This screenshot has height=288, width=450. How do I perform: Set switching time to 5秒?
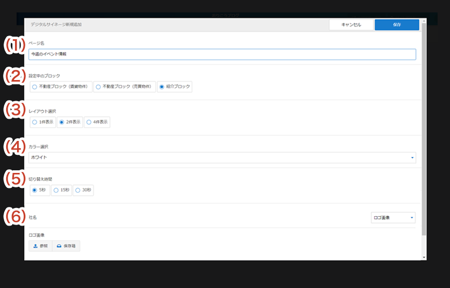(35, 190)
